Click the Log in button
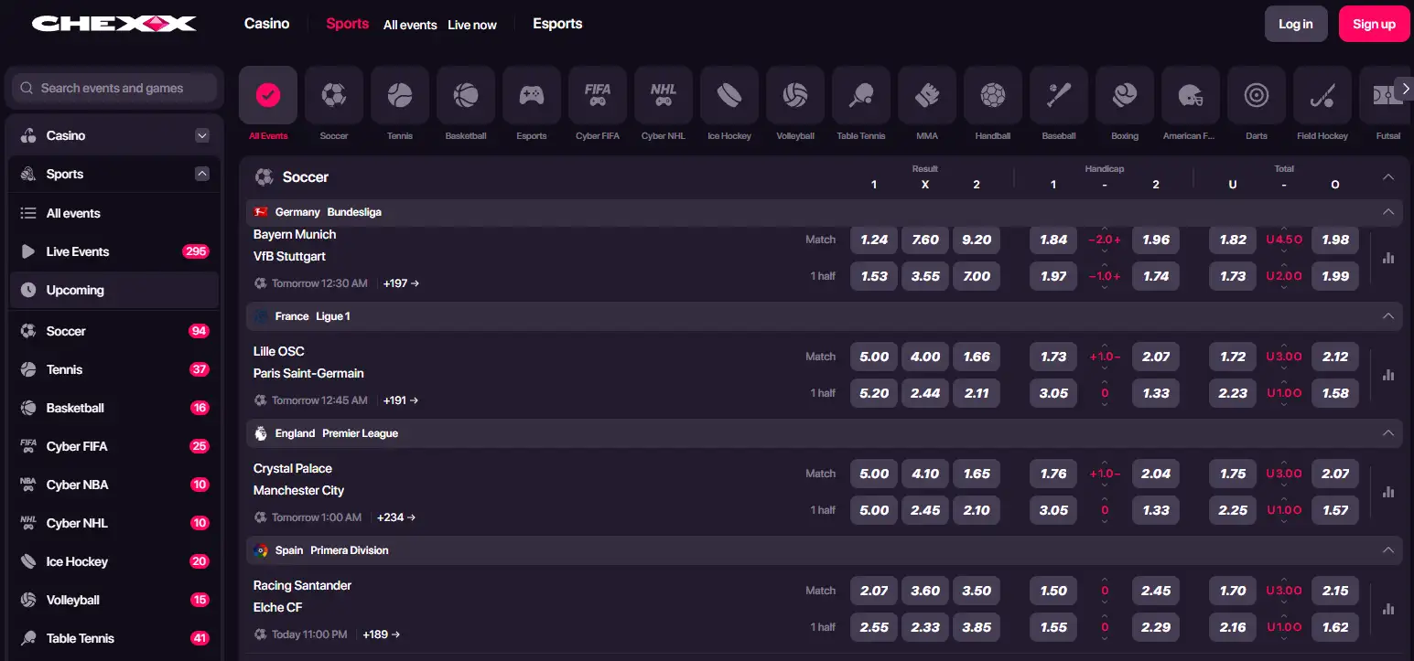Viewport: 1414px width, 661px height. pos(1296,24)
